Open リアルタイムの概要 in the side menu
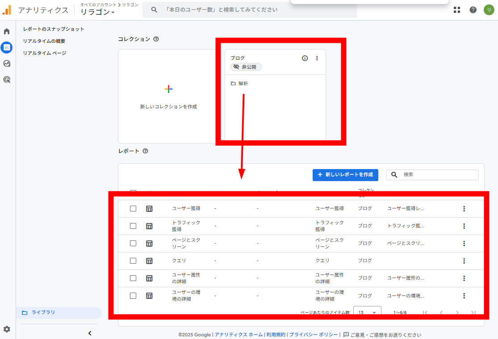This screenshot has height=339, width=498. (x=44, y=41)
